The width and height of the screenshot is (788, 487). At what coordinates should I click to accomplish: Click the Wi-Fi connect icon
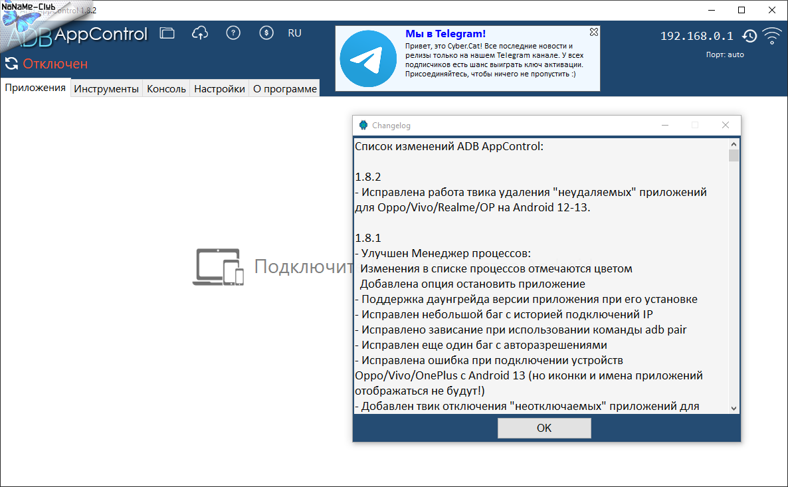(x=772, y=36)
